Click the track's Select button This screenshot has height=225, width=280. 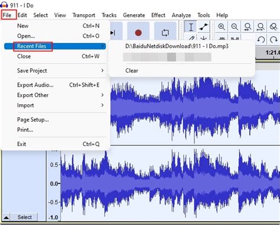tap(24, 217)
